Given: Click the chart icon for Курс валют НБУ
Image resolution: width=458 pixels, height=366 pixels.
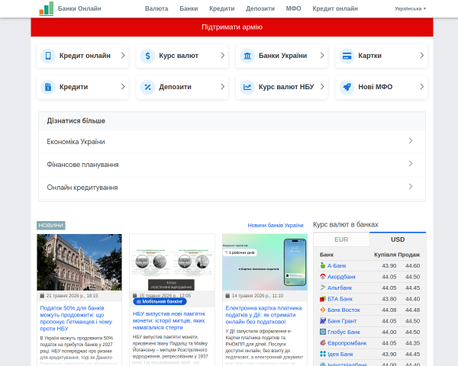Looking at the screenshot, I should [x=247, y=87].
